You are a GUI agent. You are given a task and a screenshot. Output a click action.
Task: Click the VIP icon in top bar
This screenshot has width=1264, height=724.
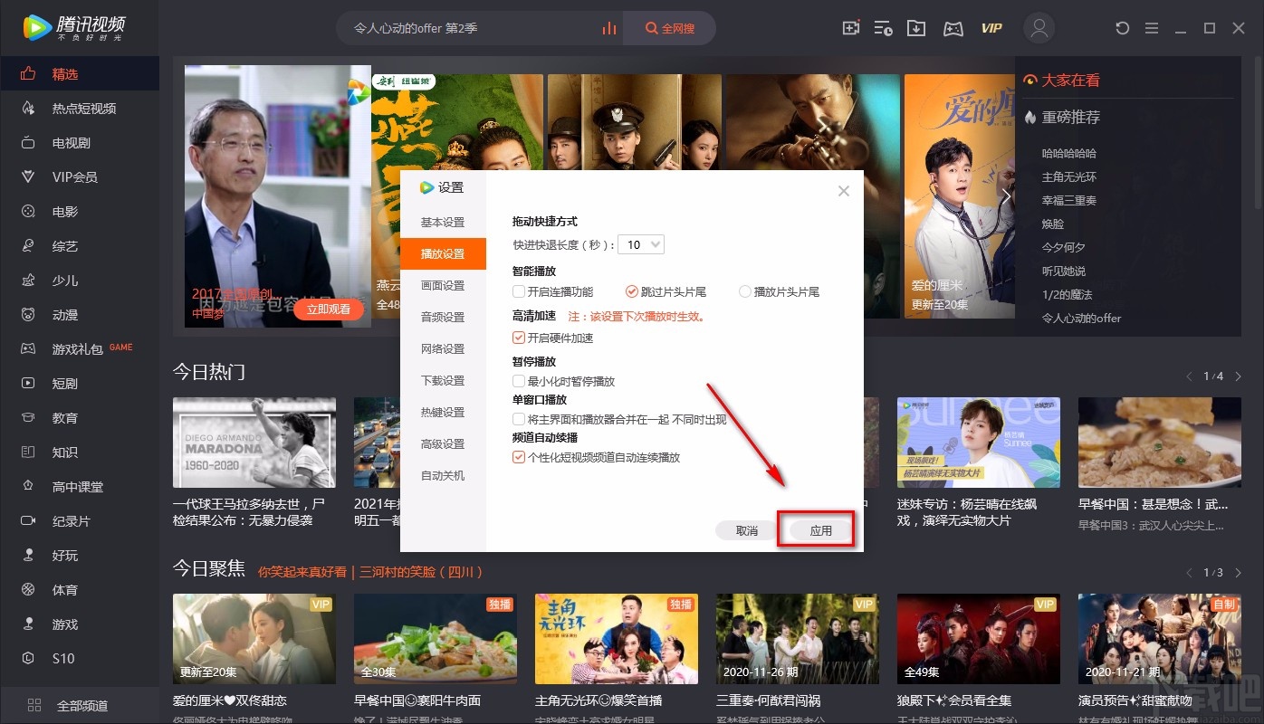[x=991, y=28]
